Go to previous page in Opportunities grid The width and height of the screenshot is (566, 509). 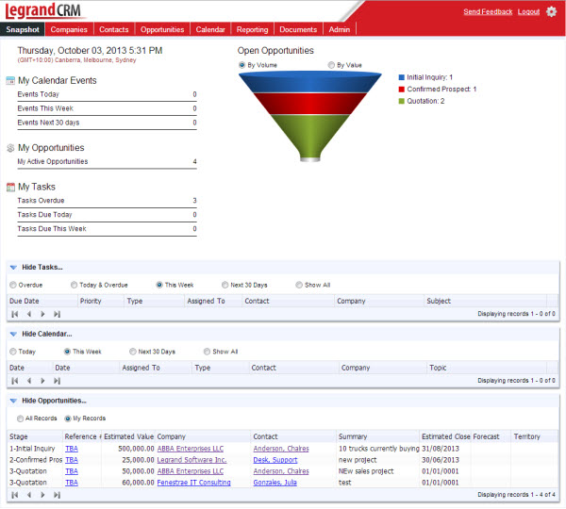click(x=29, y=495)
